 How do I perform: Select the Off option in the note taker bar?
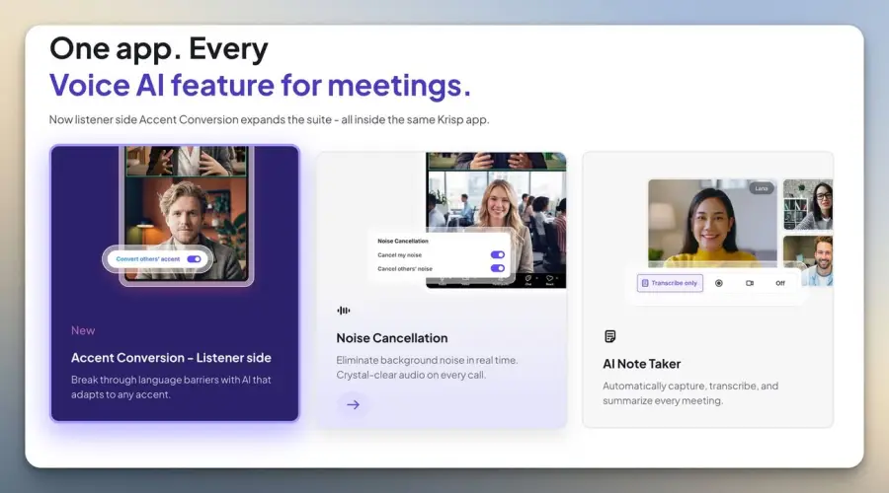tap(780, 283)
